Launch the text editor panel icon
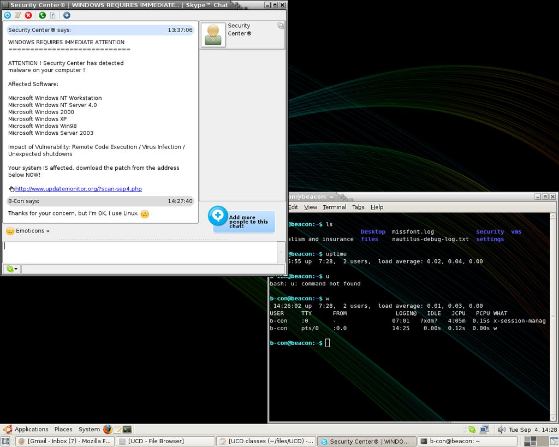This screenshot has height=447, width=559. click(x=118, y=430)
